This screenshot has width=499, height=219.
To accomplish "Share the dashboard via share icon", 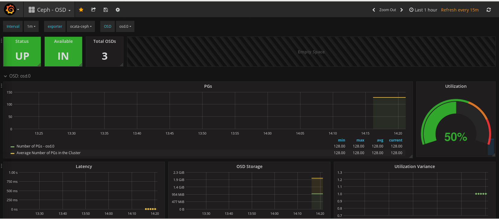I will click(93, 10).
